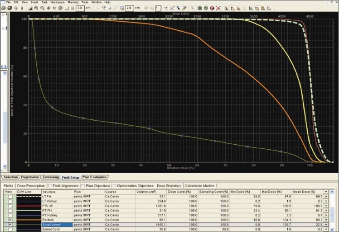Viewport: 339px width, 232px height.
Task: Click the circular wheel toolbar icon
Action: [x=60, y=8]
